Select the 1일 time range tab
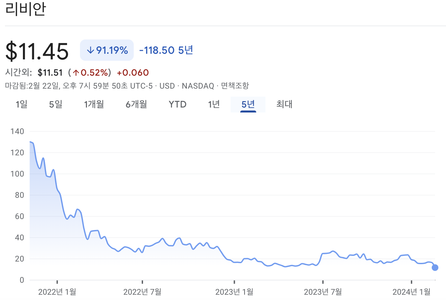Image resolution: width=446 pixels, height=300 pixels. (22, 105)
